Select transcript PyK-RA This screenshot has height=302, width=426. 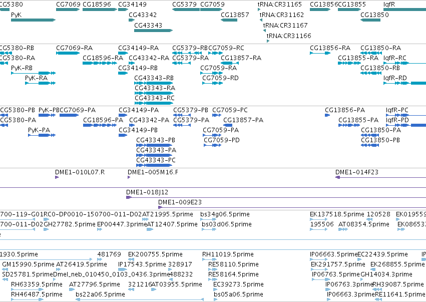pyautogui.click(x=40, y=83)
